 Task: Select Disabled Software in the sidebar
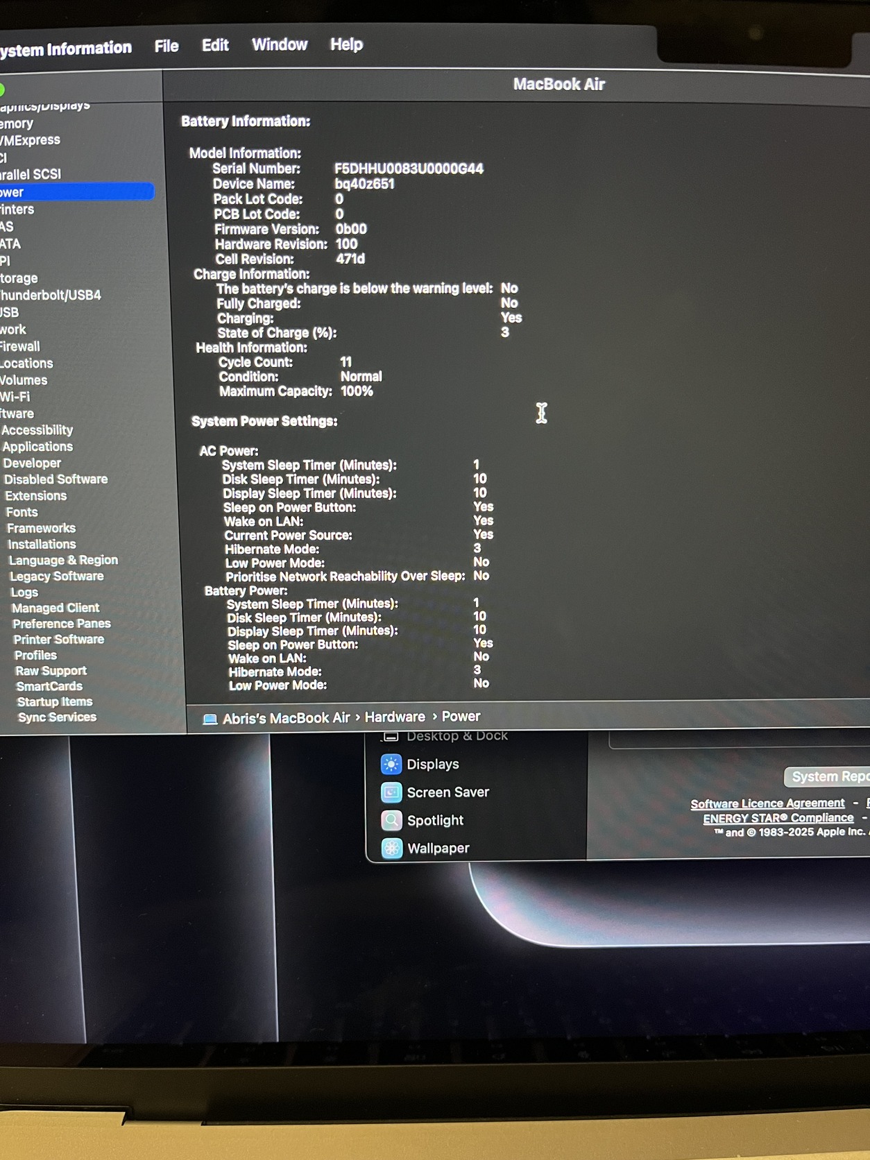[x=56, y=479]
